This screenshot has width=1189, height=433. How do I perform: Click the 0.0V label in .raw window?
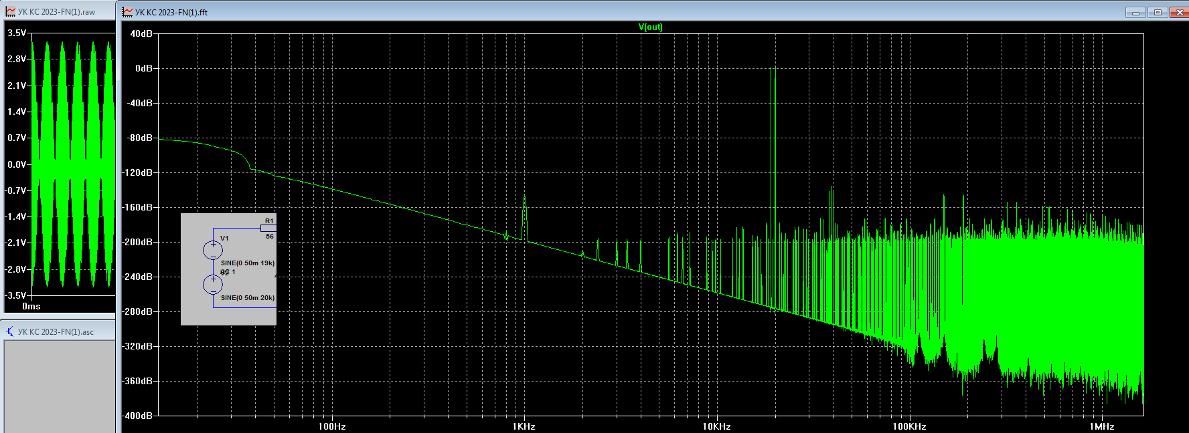17,164
